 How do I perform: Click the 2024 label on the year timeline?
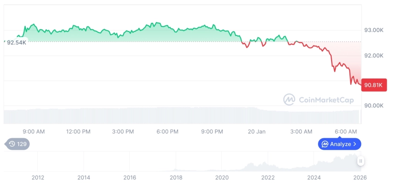(x=314, y=177)
